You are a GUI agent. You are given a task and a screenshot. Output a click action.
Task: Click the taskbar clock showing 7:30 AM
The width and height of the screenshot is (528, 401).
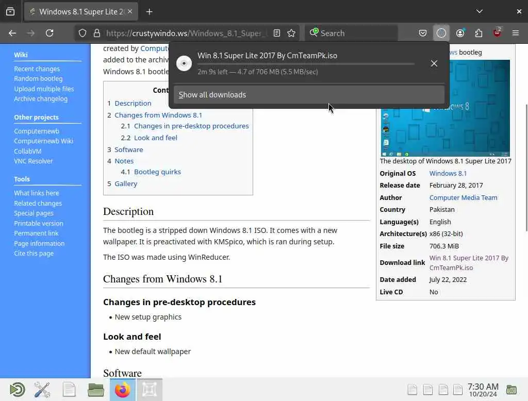click(483, 390)
